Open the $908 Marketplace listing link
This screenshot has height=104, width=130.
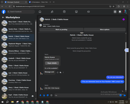point(51,26)
